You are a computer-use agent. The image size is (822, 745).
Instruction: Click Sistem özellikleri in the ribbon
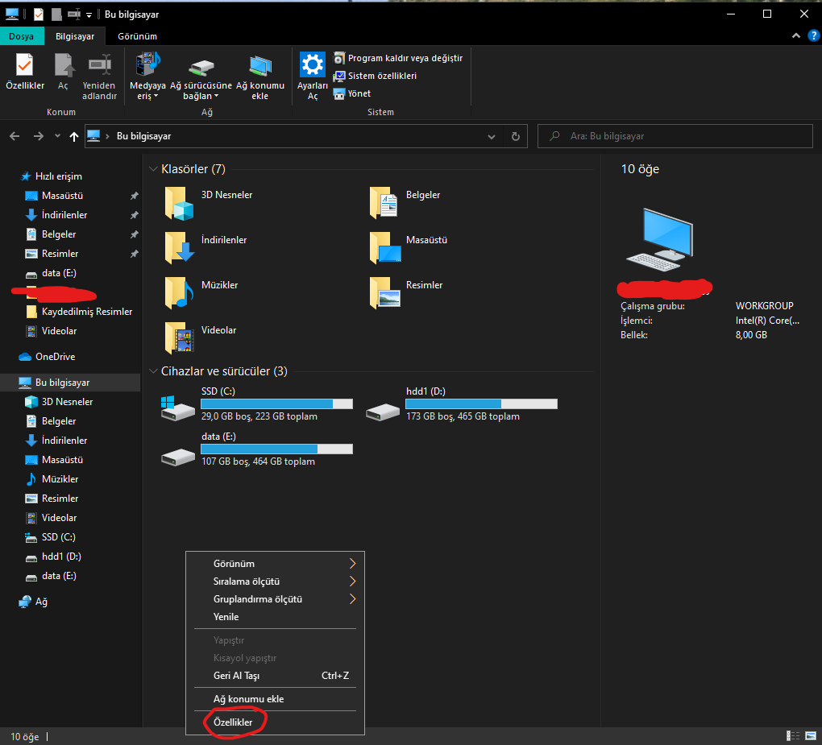[376, 76]
